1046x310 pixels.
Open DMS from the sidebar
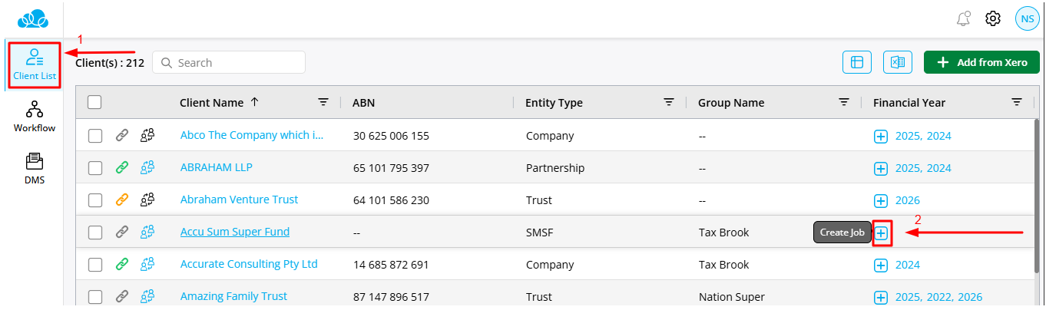pyautogui.click(x=35, y=169)
